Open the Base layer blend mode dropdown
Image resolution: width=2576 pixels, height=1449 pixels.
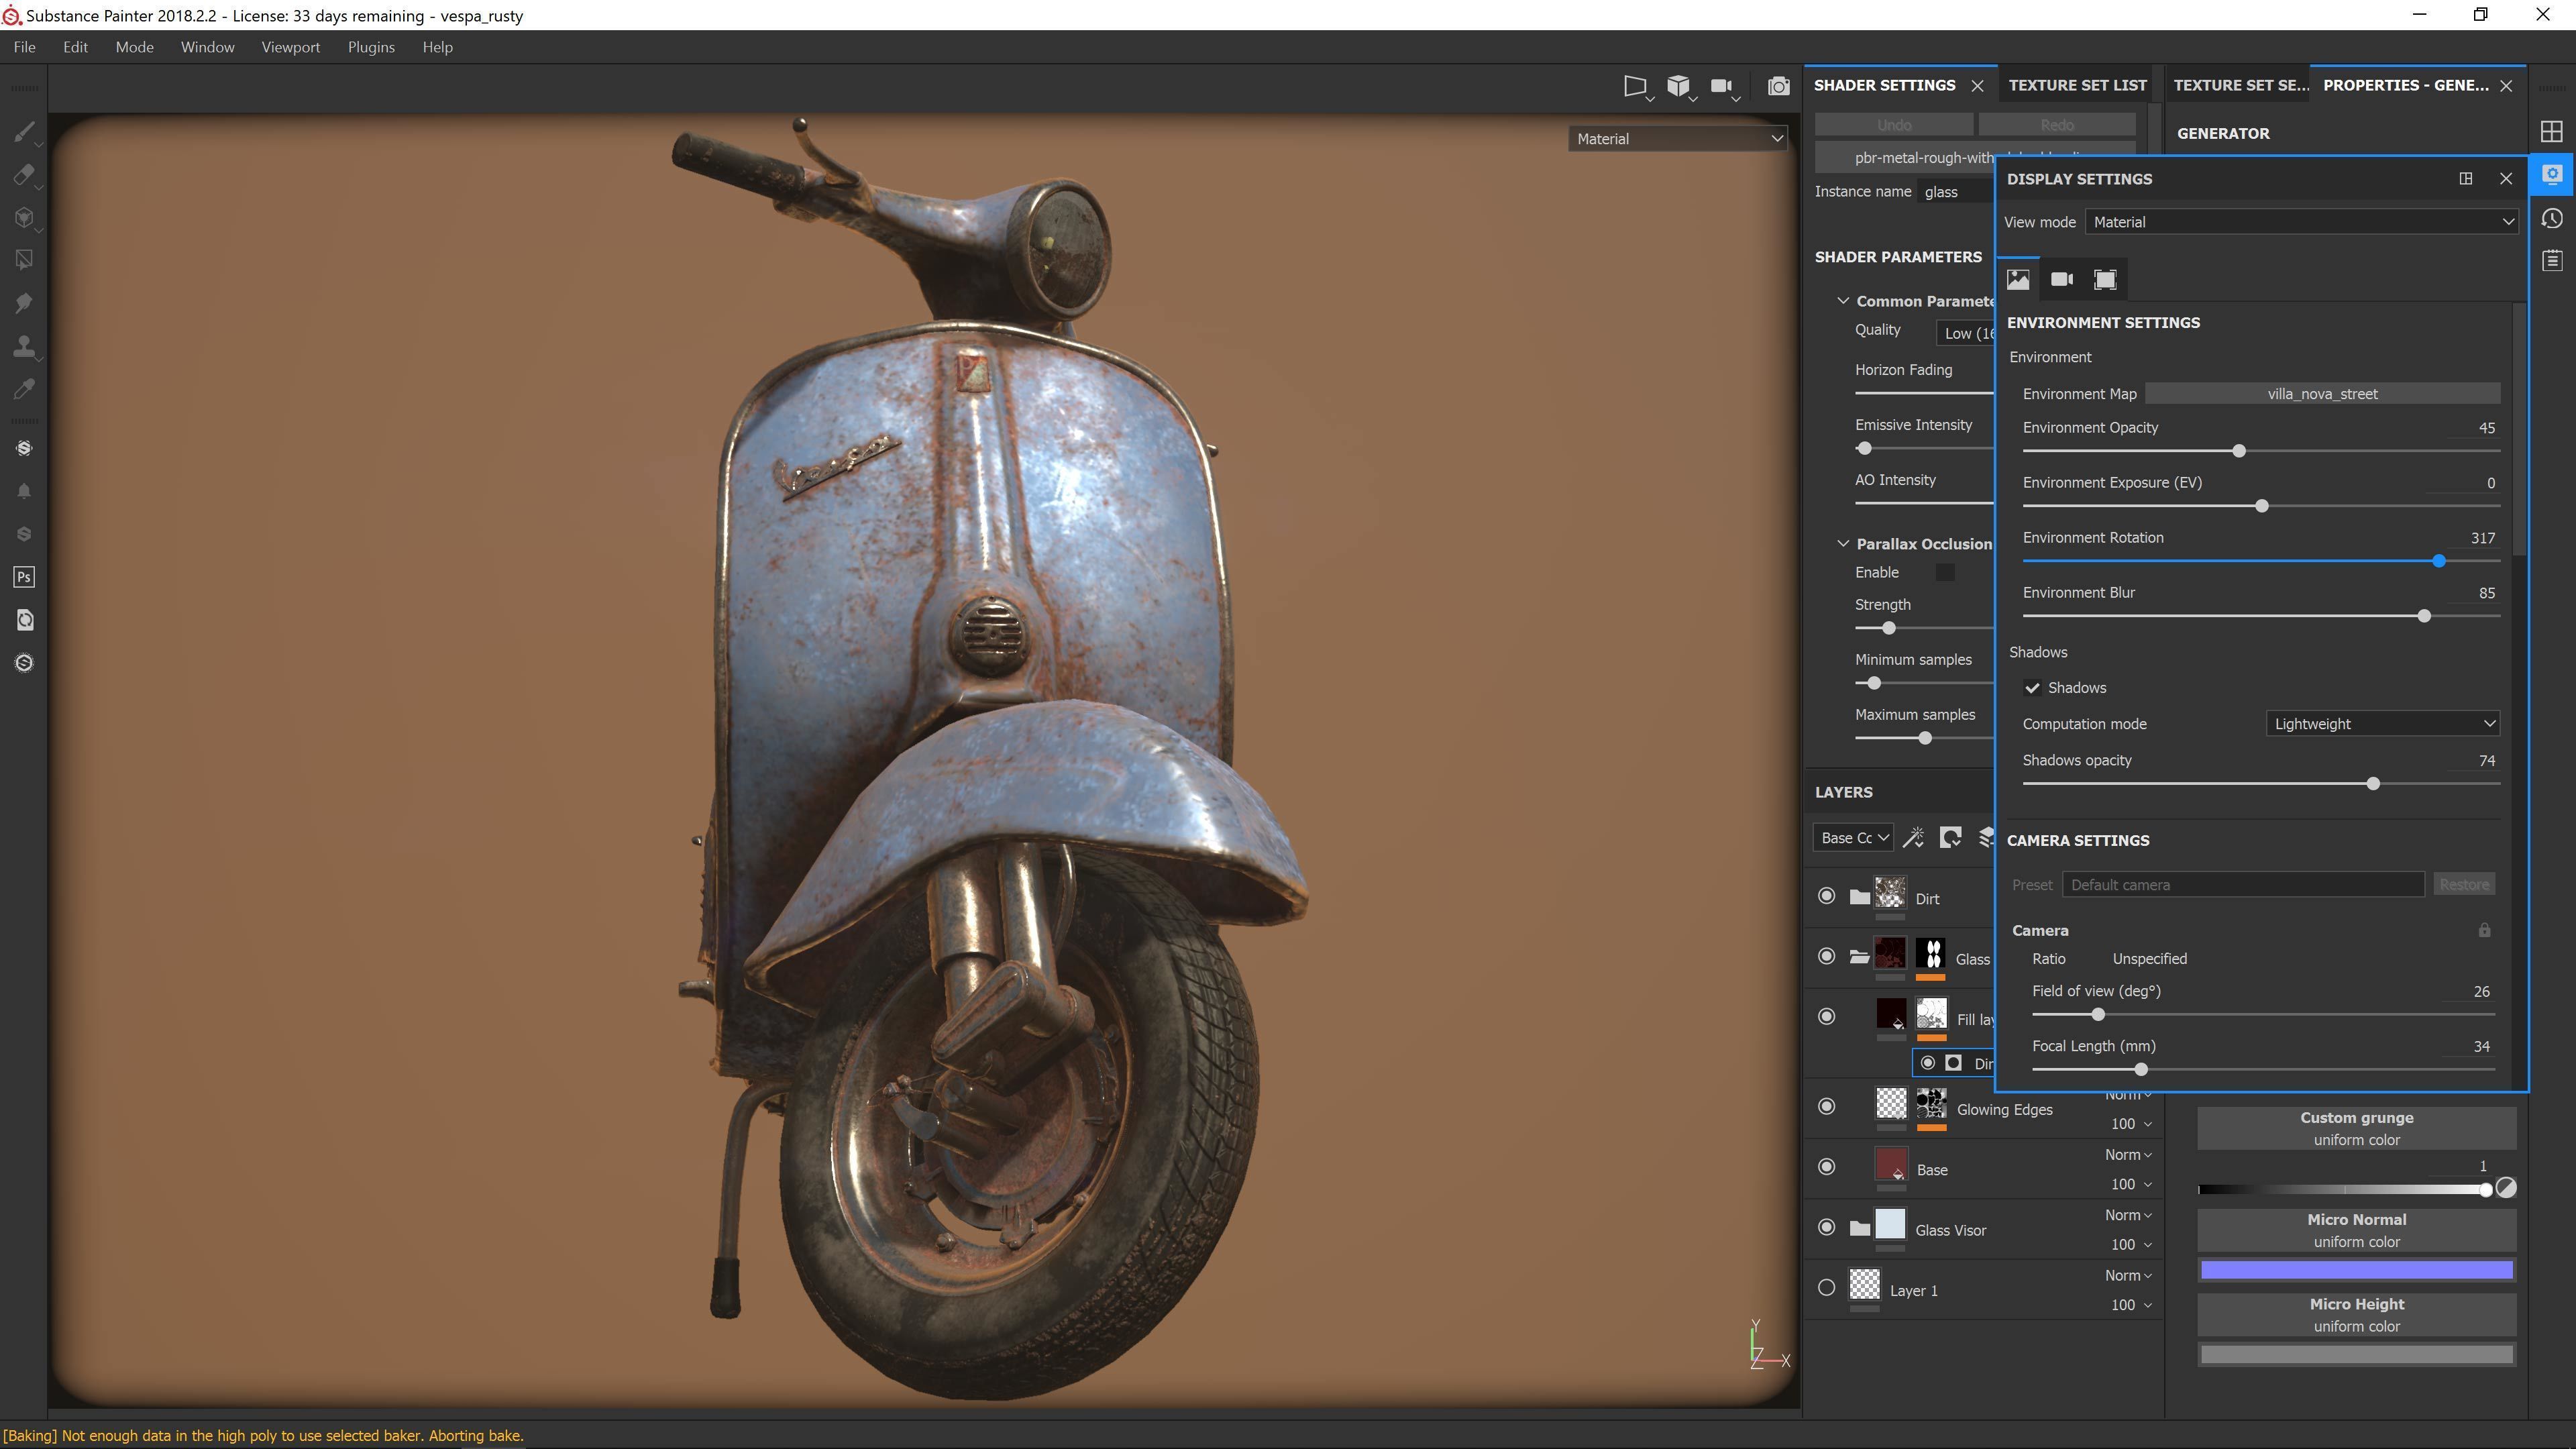(2128, 1155)
